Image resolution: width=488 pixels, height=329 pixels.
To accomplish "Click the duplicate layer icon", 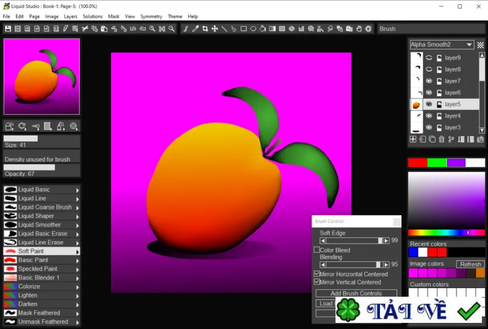I will click(x=432, y=140).
